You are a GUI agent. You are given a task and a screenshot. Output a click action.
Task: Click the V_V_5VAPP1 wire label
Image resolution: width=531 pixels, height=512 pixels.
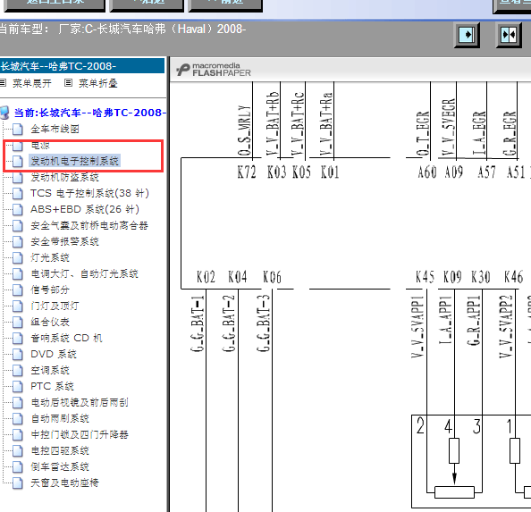(x=417, y=327)
